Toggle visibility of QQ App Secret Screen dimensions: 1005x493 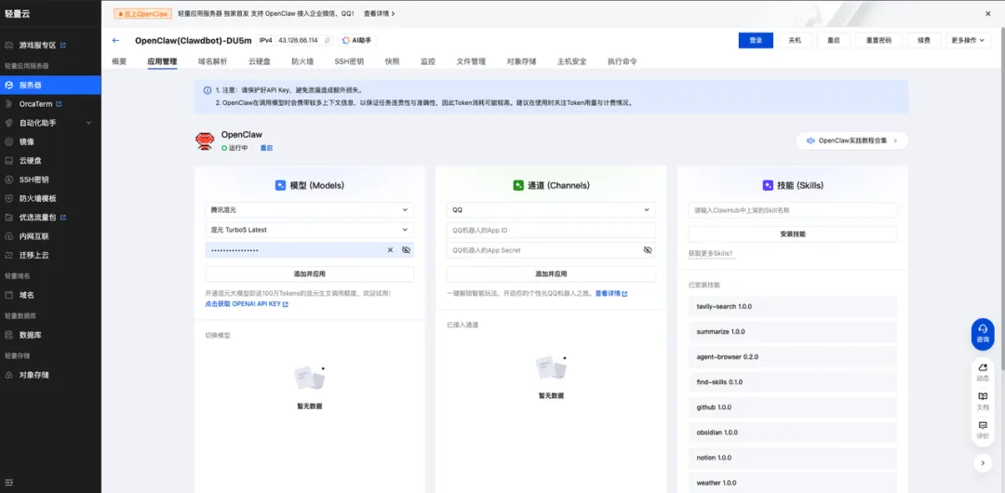pyautogui.click(x=648, y=250)
